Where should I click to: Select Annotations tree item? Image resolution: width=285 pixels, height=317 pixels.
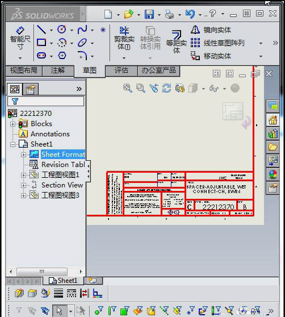50,134
